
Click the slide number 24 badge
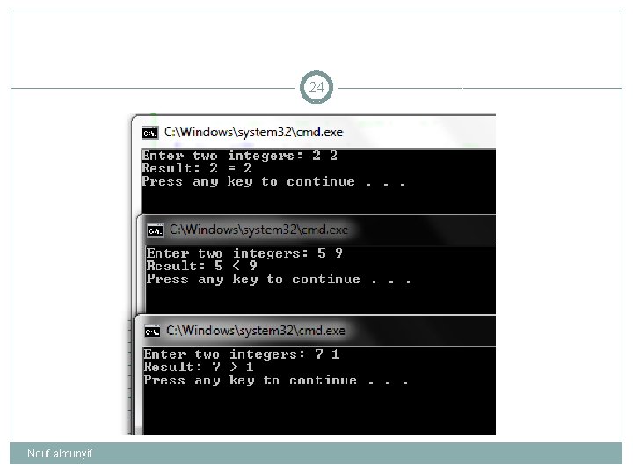pyautogui.click(x=316, y=87)
